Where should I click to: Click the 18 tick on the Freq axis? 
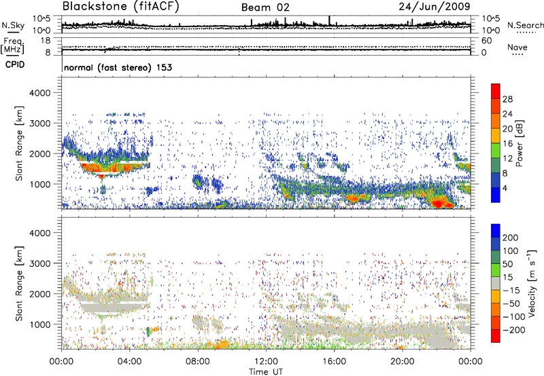pyautogui.click(x=46, y=41)
